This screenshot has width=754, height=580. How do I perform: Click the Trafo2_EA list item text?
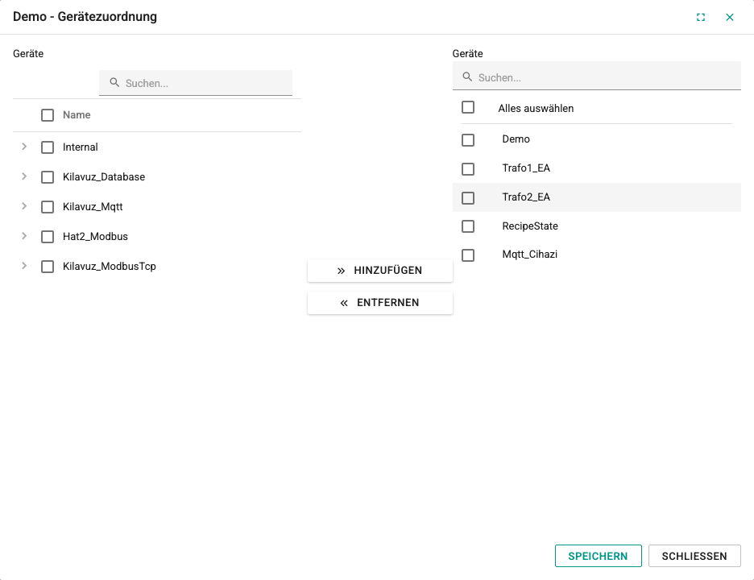coord(526,197)
